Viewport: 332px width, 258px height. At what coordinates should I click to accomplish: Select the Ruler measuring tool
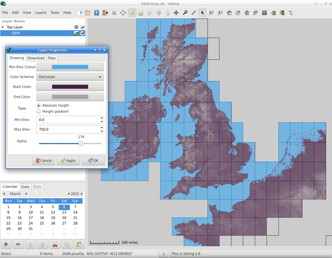194,12
